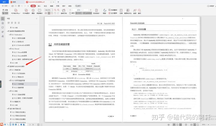Enable Double page view

coord(79,13)
